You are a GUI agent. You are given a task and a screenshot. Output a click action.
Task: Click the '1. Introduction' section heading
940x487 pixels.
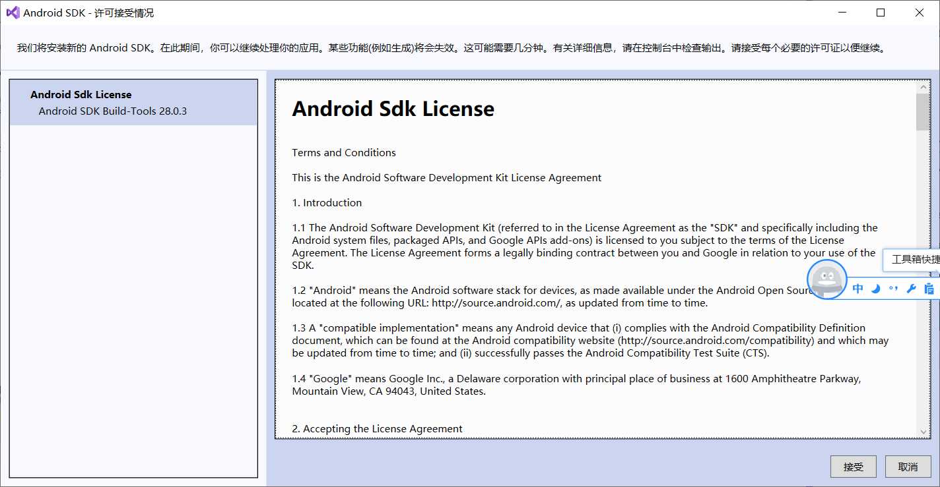click(x=327, y=202)
